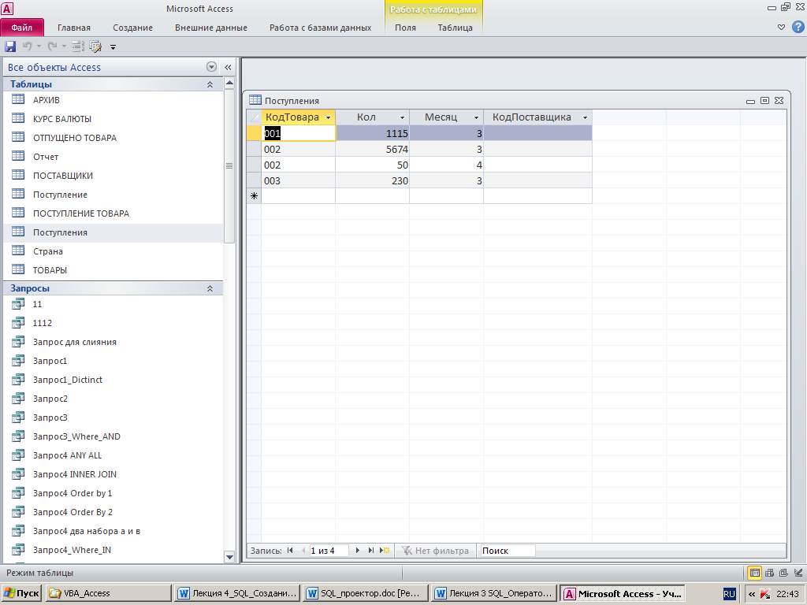The height and width of the screenshot is (605, 807).
Task: Switch to the Создание ribbon tab
Action: 132,28
